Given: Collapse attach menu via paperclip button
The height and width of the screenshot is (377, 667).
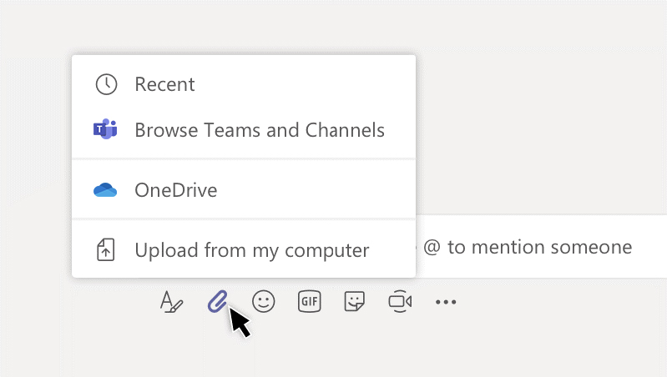Looking at the screenshot, I should [217, 301].
